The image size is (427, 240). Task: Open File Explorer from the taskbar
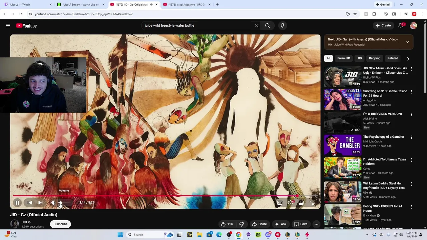coord(199,235)
